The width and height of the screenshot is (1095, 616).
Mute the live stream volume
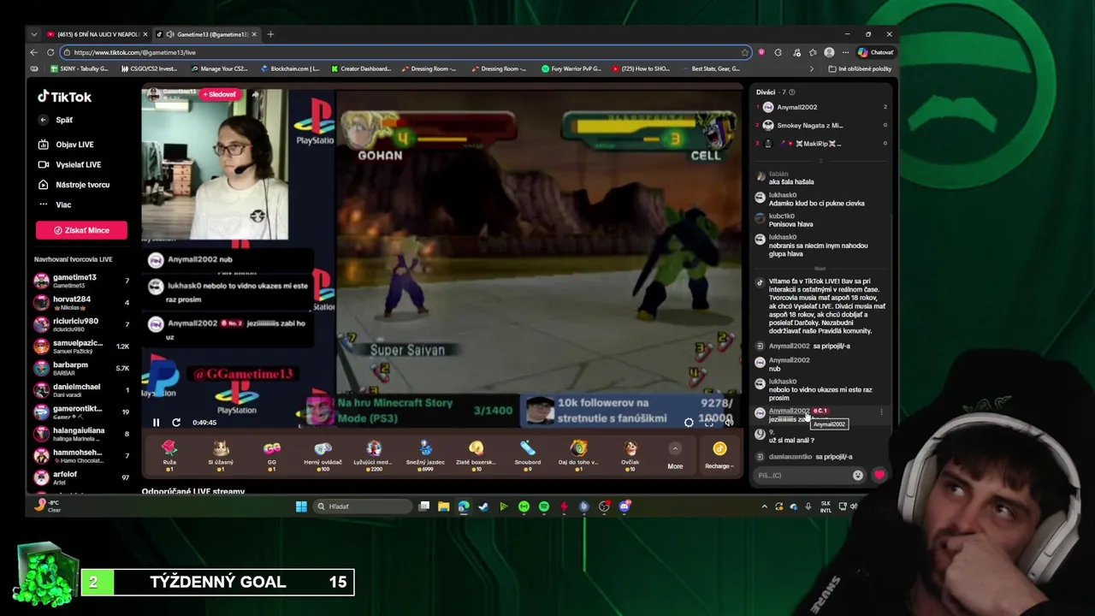[728, 423]
